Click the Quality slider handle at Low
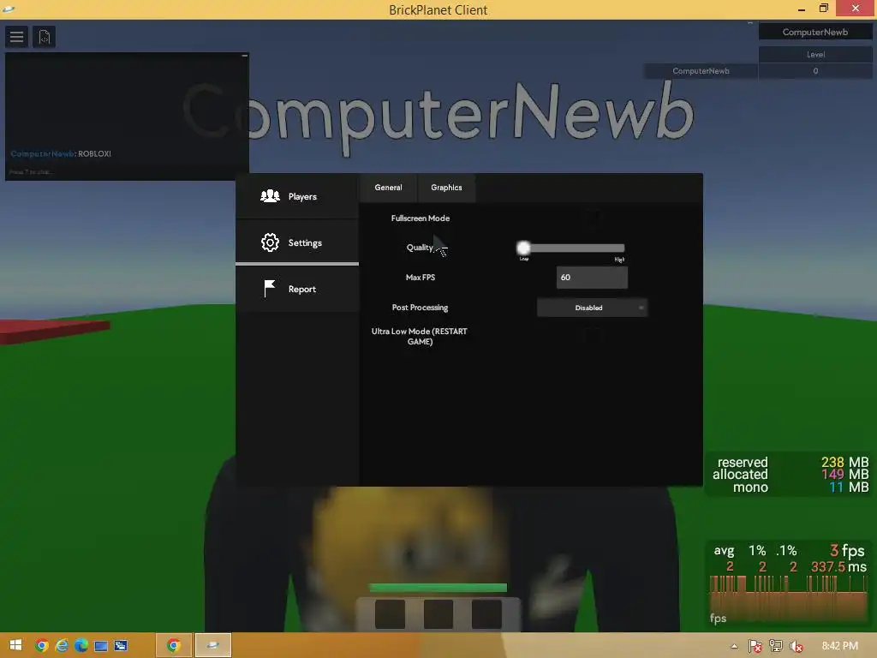877x658 pixels. (523, 248)
